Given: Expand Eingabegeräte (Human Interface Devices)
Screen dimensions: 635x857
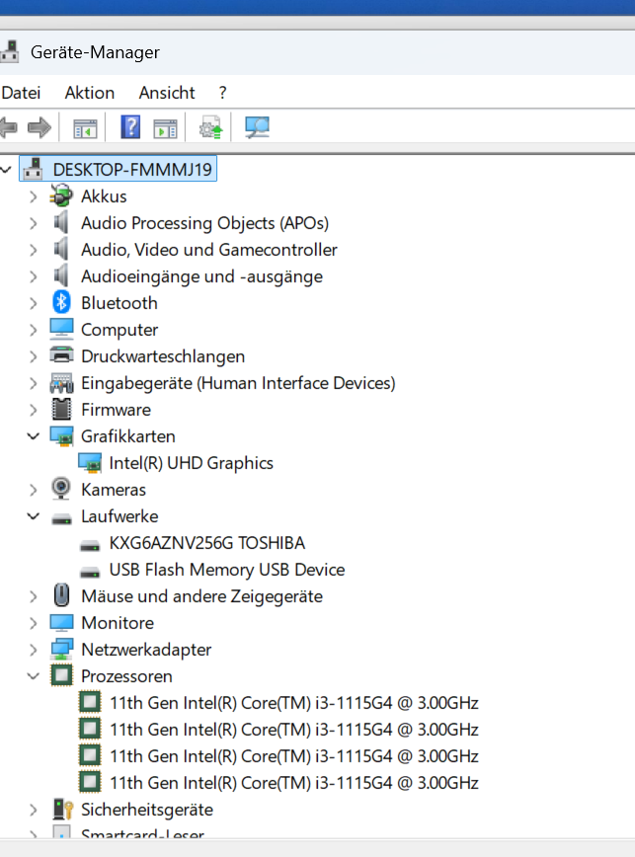Looking at the screenshot, I should [34, 383].
